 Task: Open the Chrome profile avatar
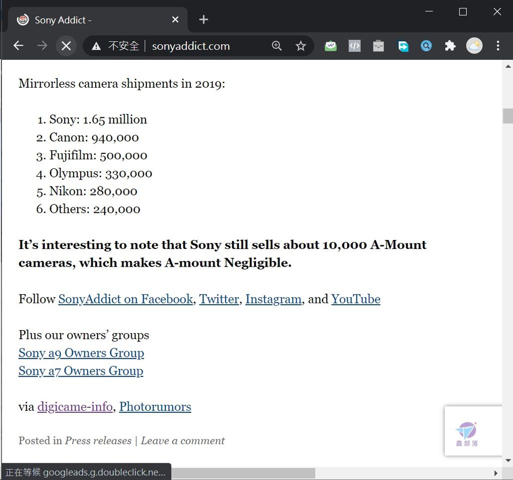pos(474,46)
